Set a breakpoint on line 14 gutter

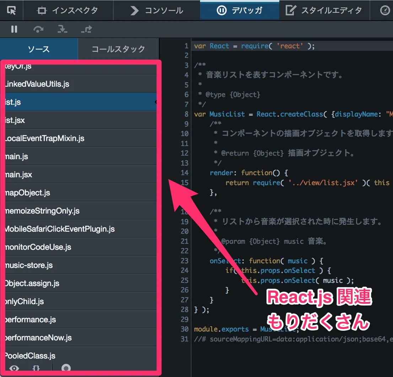[x=184, y=173]
